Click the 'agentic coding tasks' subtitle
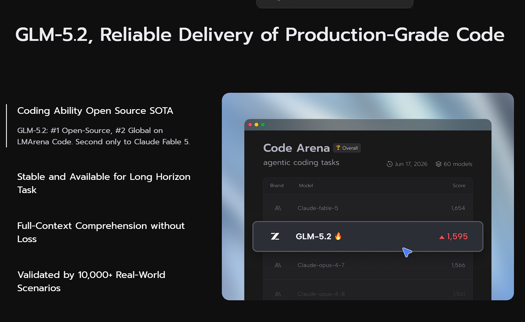The width and height of the screenshot is (525, 322). coord(301,163)
